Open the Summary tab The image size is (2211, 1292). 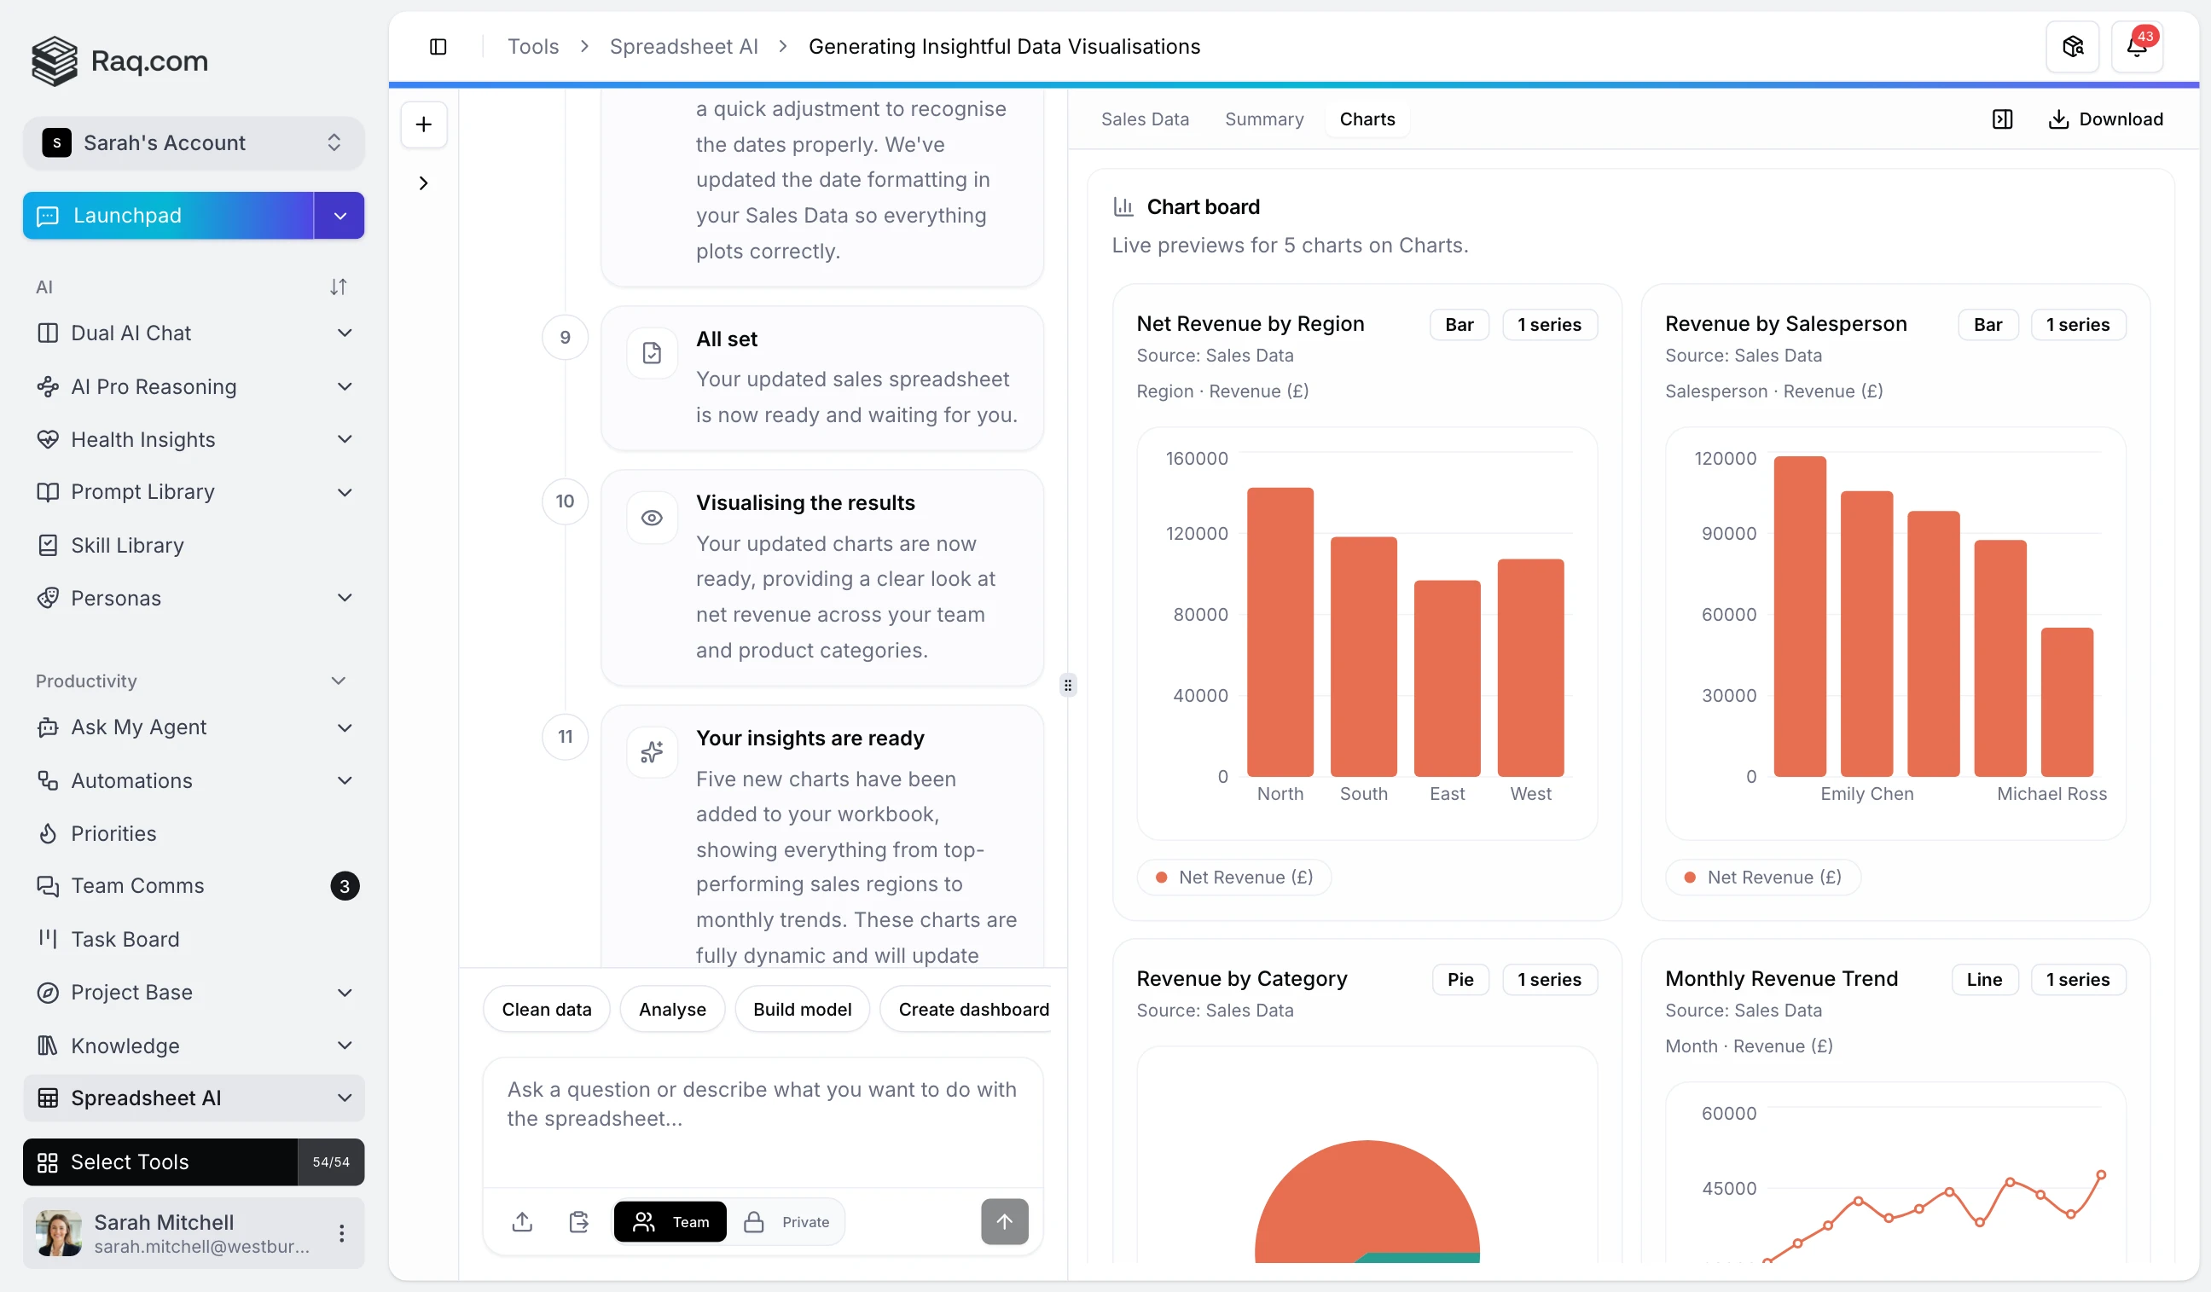pos(1263,119)
